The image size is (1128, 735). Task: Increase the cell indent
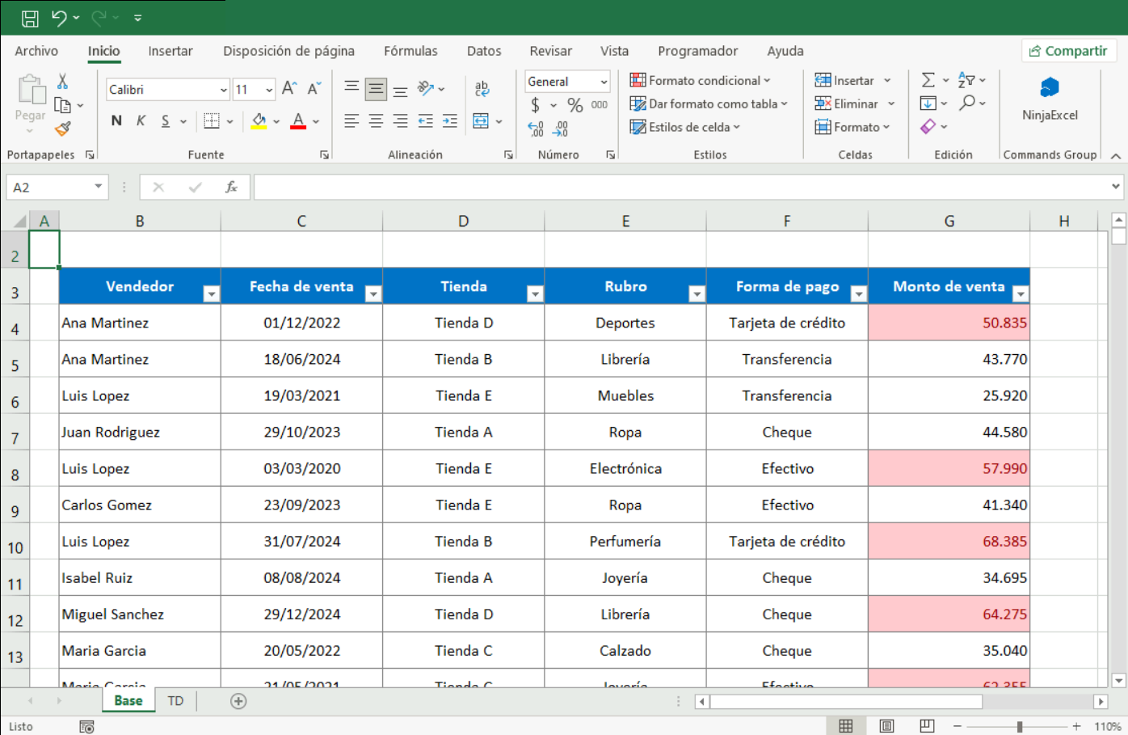pos(450,121)
